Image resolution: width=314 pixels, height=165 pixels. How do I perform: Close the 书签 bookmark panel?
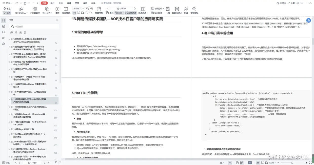pos(57,20)
